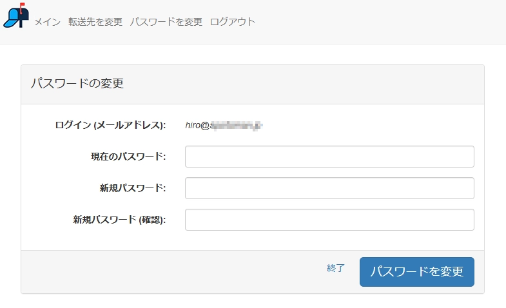The height and width of the screenshot is (308, 506).
Task: Focus the 新規パスワード (確認) input field
Action: [x=329, y=220]
